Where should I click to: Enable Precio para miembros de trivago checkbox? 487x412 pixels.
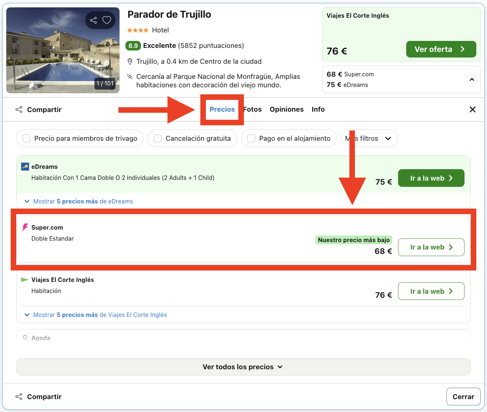coord(27,139)
